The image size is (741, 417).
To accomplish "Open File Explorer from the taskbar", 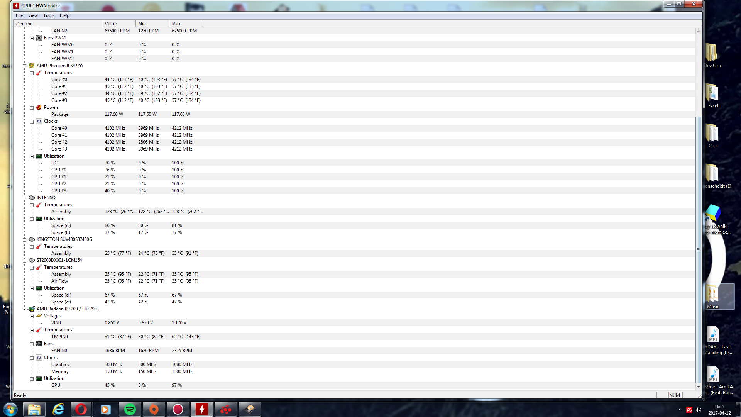I will click(x=34, y=409).
